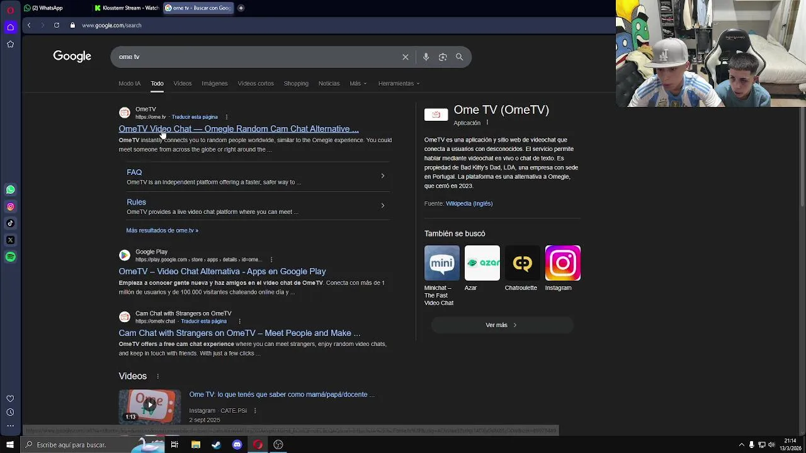Translate the ome.tv page link
This screenshot has height=453, width=806.
click(x=195, y=117)
